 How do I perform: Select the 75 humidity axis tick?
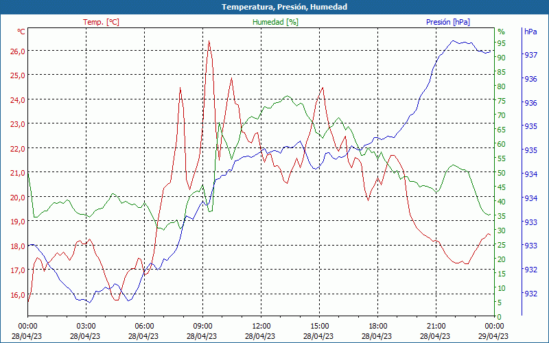pos(502,101)
